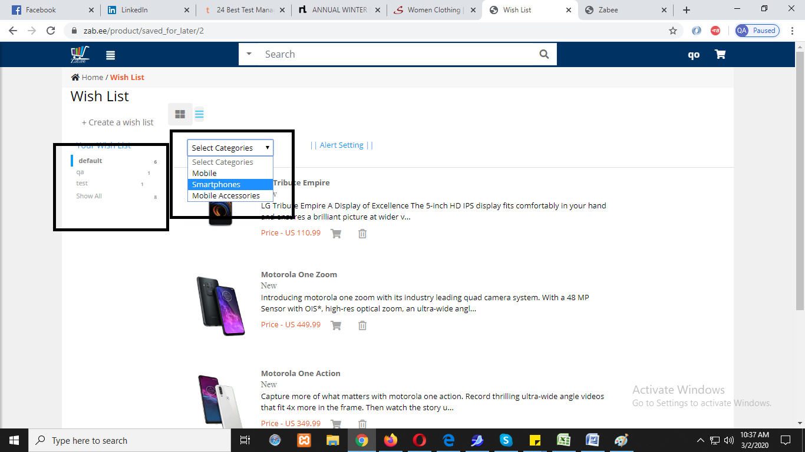Click the volume icon in tray
This screenshot has width=805, height=452.
click(x=729, y=440)
